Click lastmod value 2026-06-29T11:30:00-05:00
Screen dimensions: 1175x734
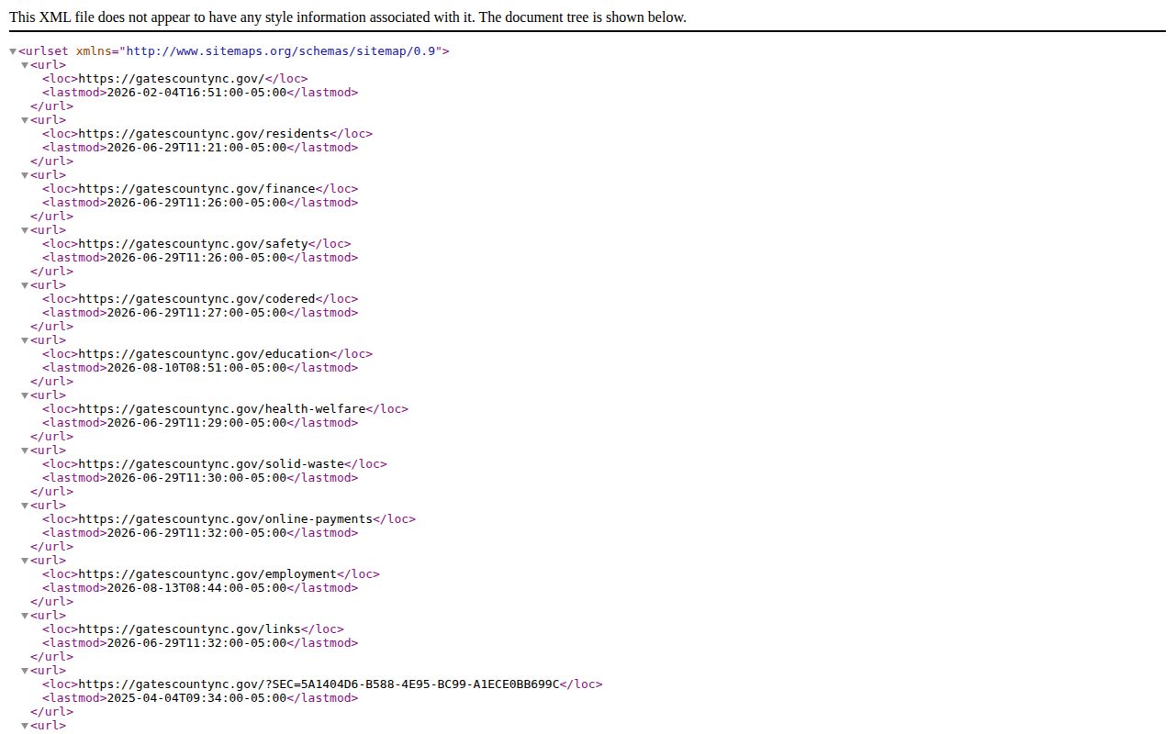click(196, 478)
